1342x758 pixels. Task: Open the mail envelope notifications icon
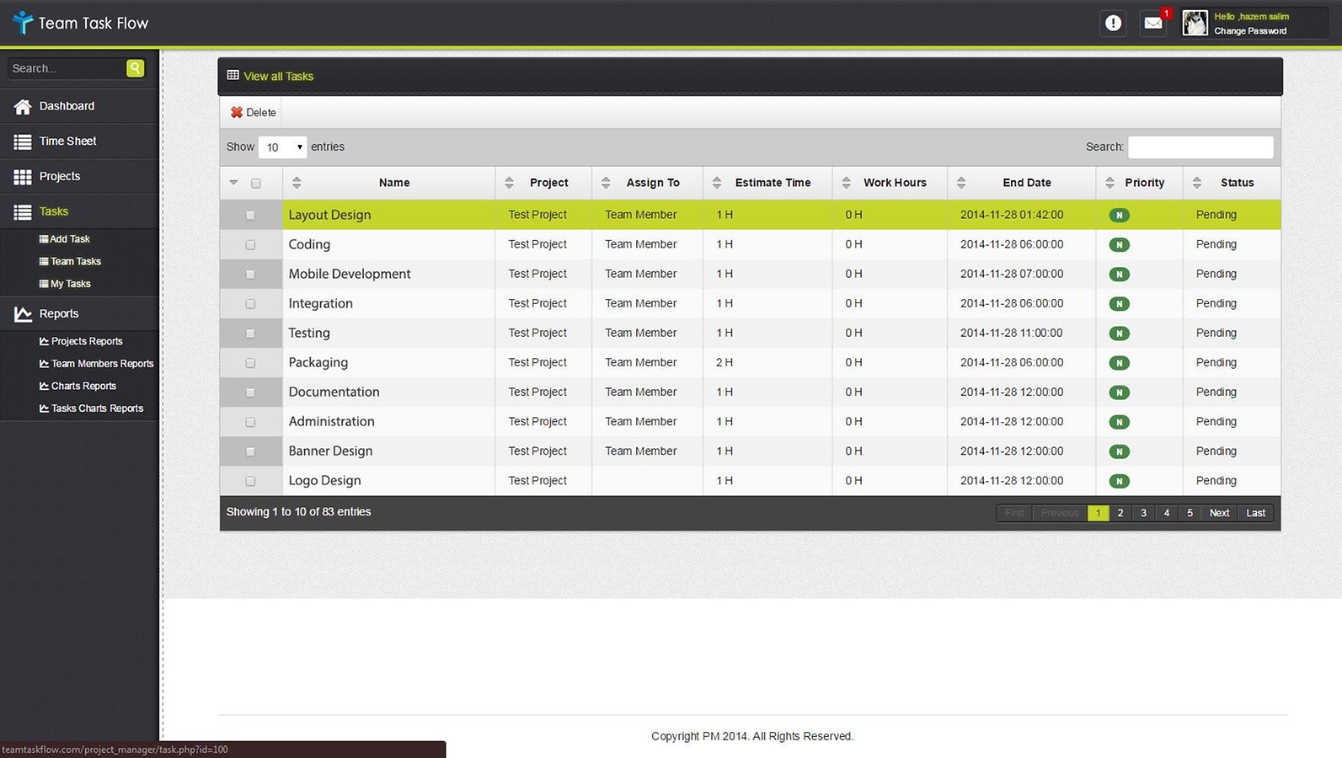(x=1153, y=24)
